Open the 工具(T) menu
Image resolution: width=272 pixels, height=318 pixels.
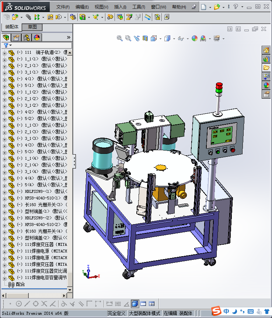coord(139,7)
